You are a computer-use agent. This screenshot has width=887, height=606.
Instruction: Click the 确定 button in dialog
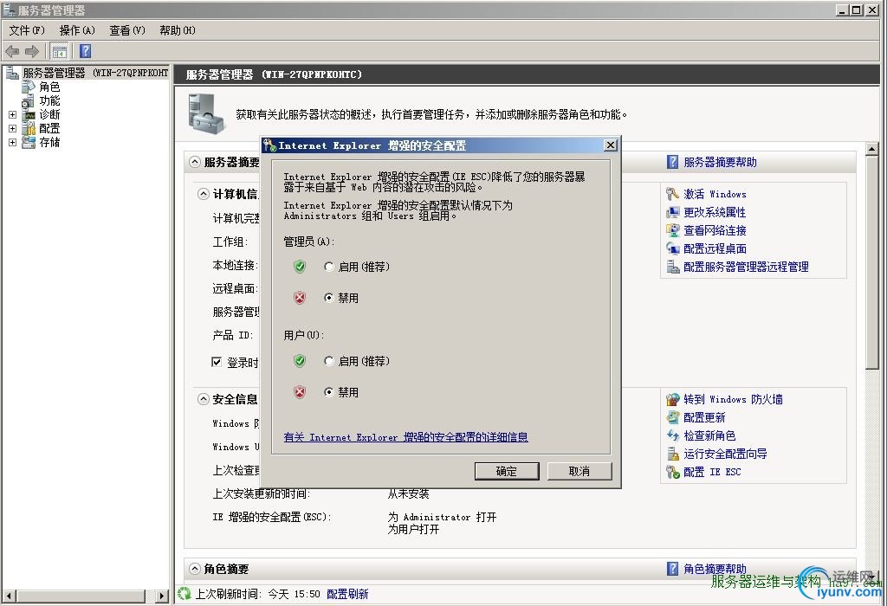tap(506, 471)
